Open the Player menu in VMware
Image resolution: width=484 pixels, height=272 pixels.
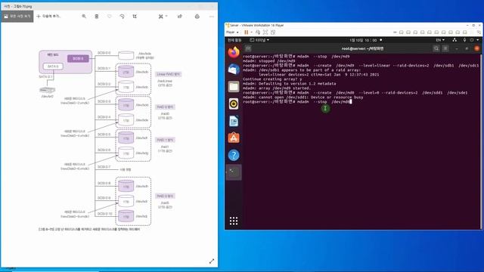point(232,32)
